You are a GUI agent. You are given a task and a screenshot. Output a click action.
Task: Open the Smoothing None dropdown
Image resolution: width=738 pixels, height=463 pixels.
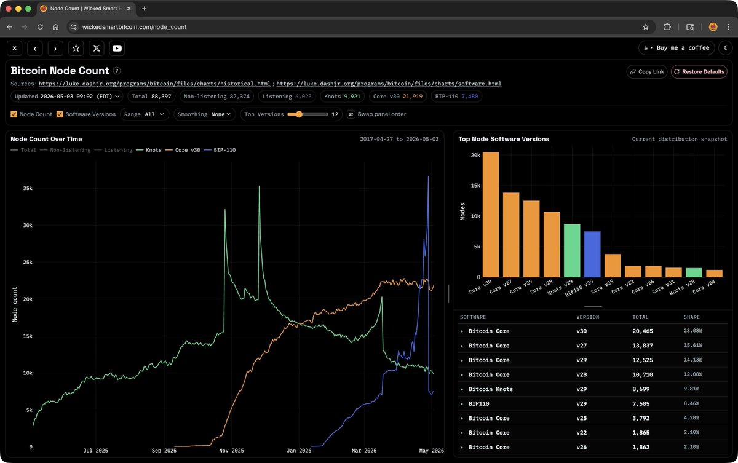[205, 114]
